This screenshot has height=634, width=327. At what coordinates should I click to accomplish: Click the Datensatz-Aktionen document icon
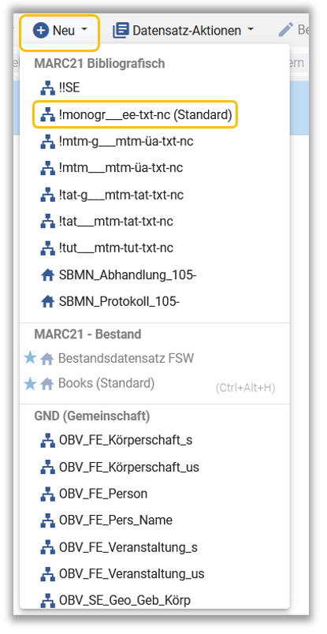tap(121, 31)
